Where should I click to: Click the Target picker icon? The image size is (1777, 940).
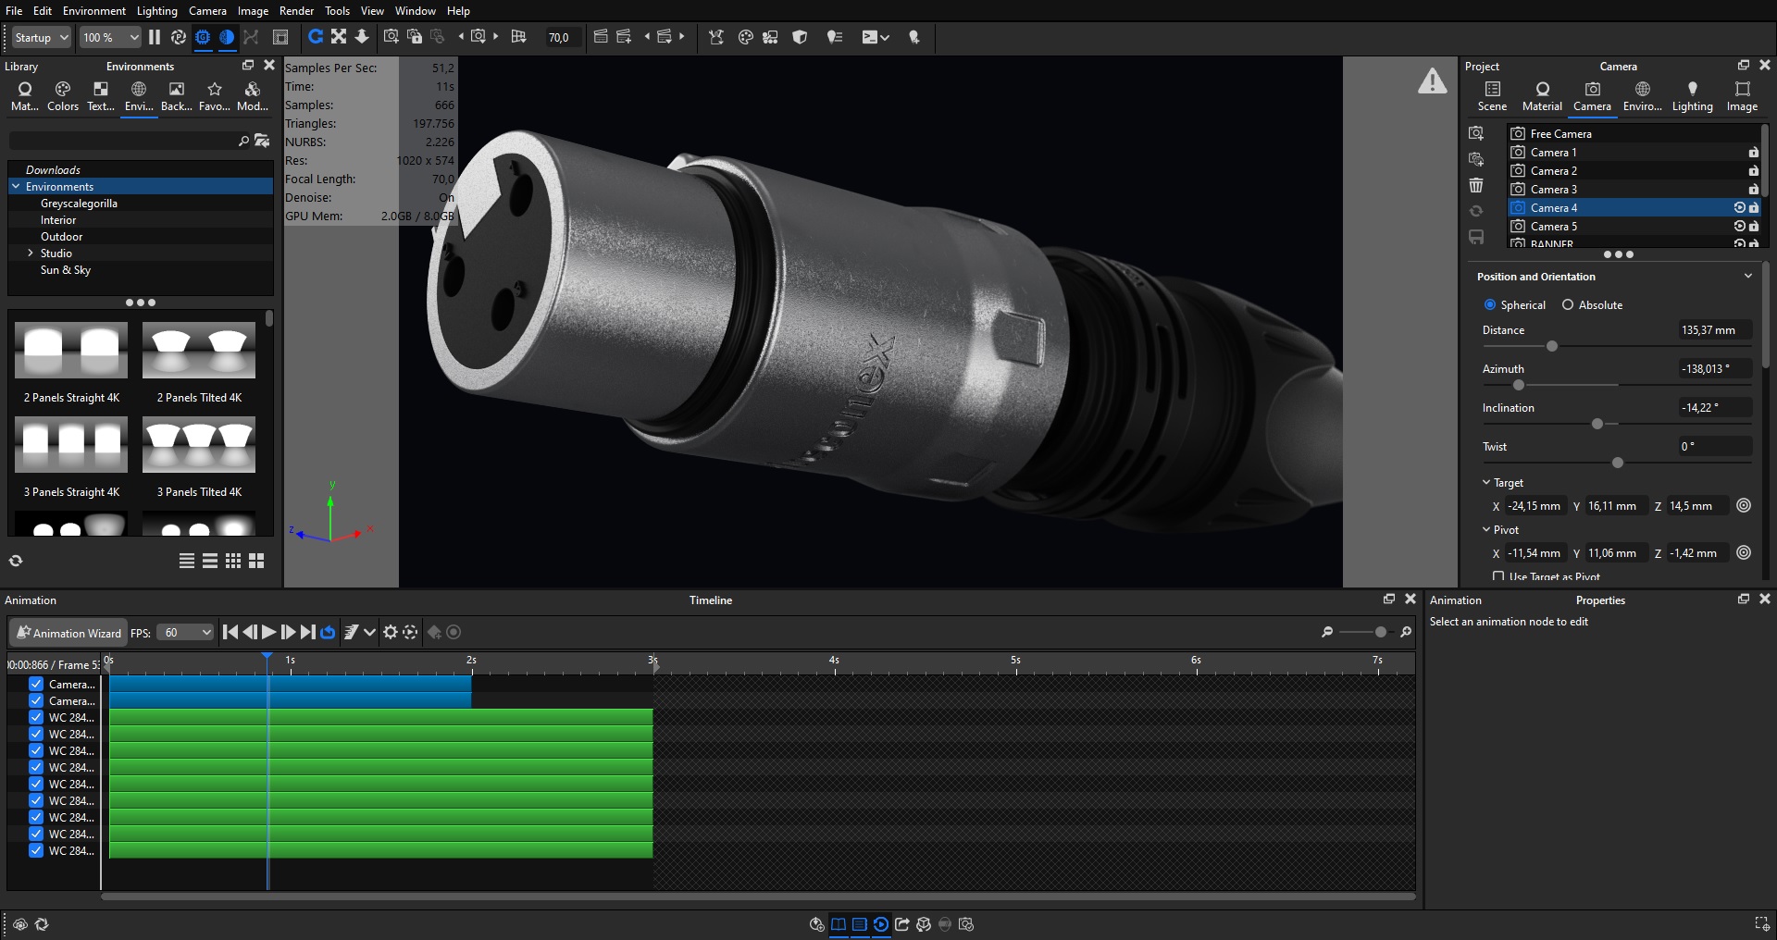(1744, 505)
